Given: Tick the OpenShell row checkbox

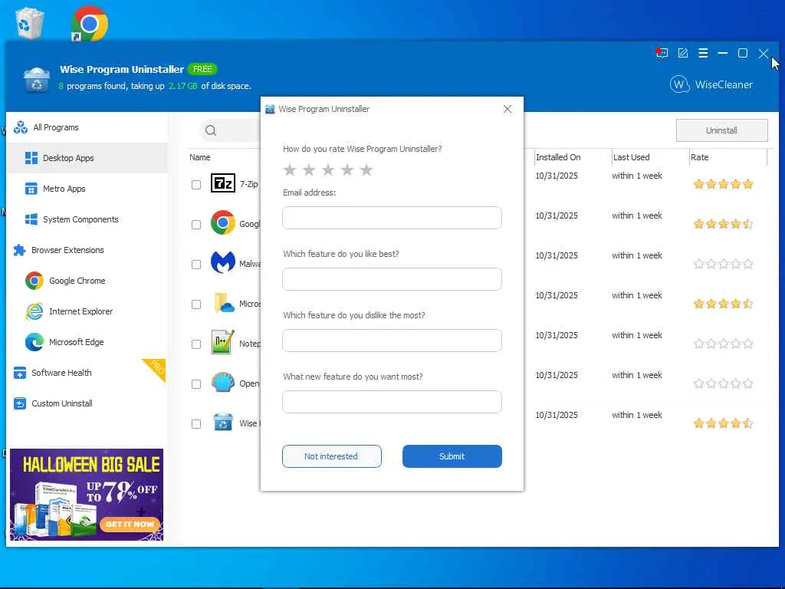Looking at the screenshot, I should 196,384.
